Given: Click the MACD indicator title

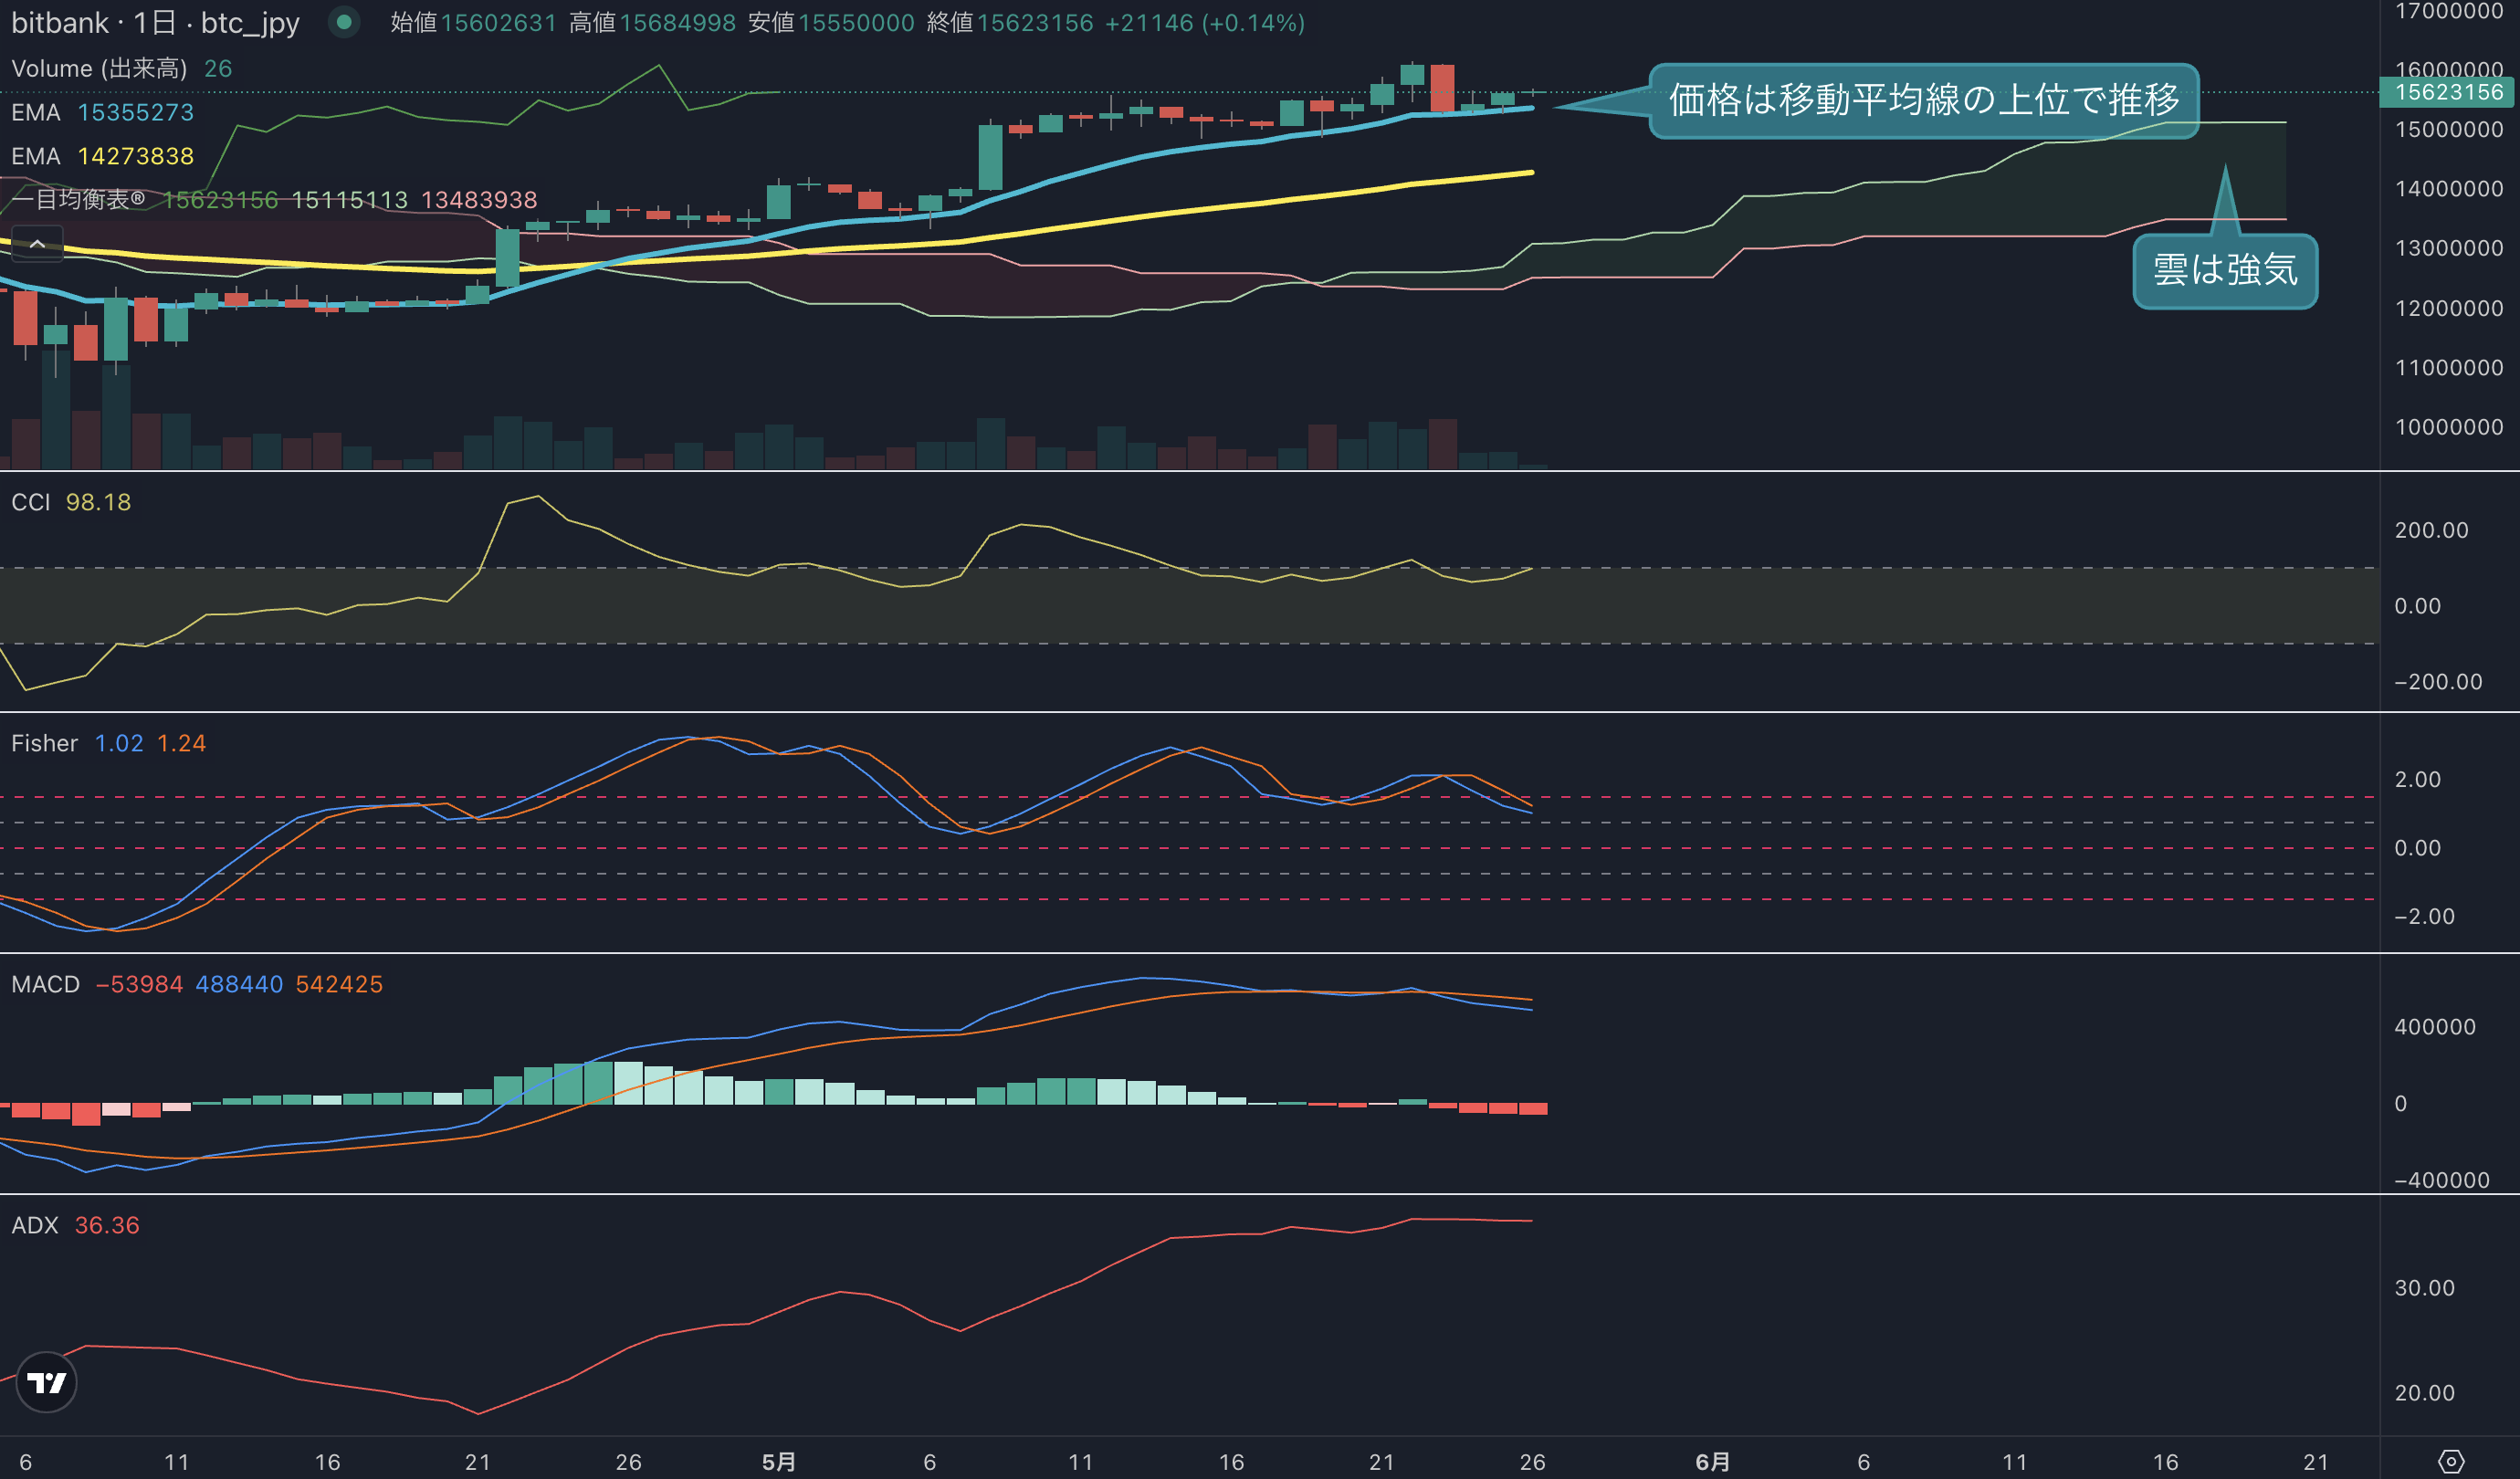Looking at the screenshot, I should coord(45,984).
